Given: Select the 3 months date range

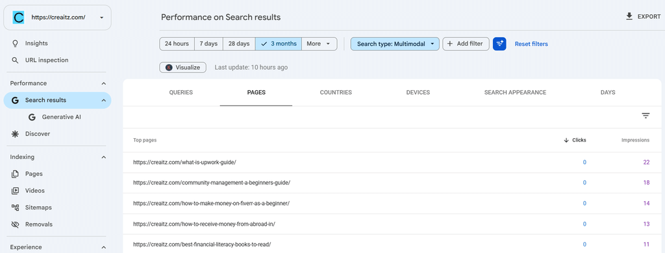Looking at the screenshot, I should coord(279,43).
